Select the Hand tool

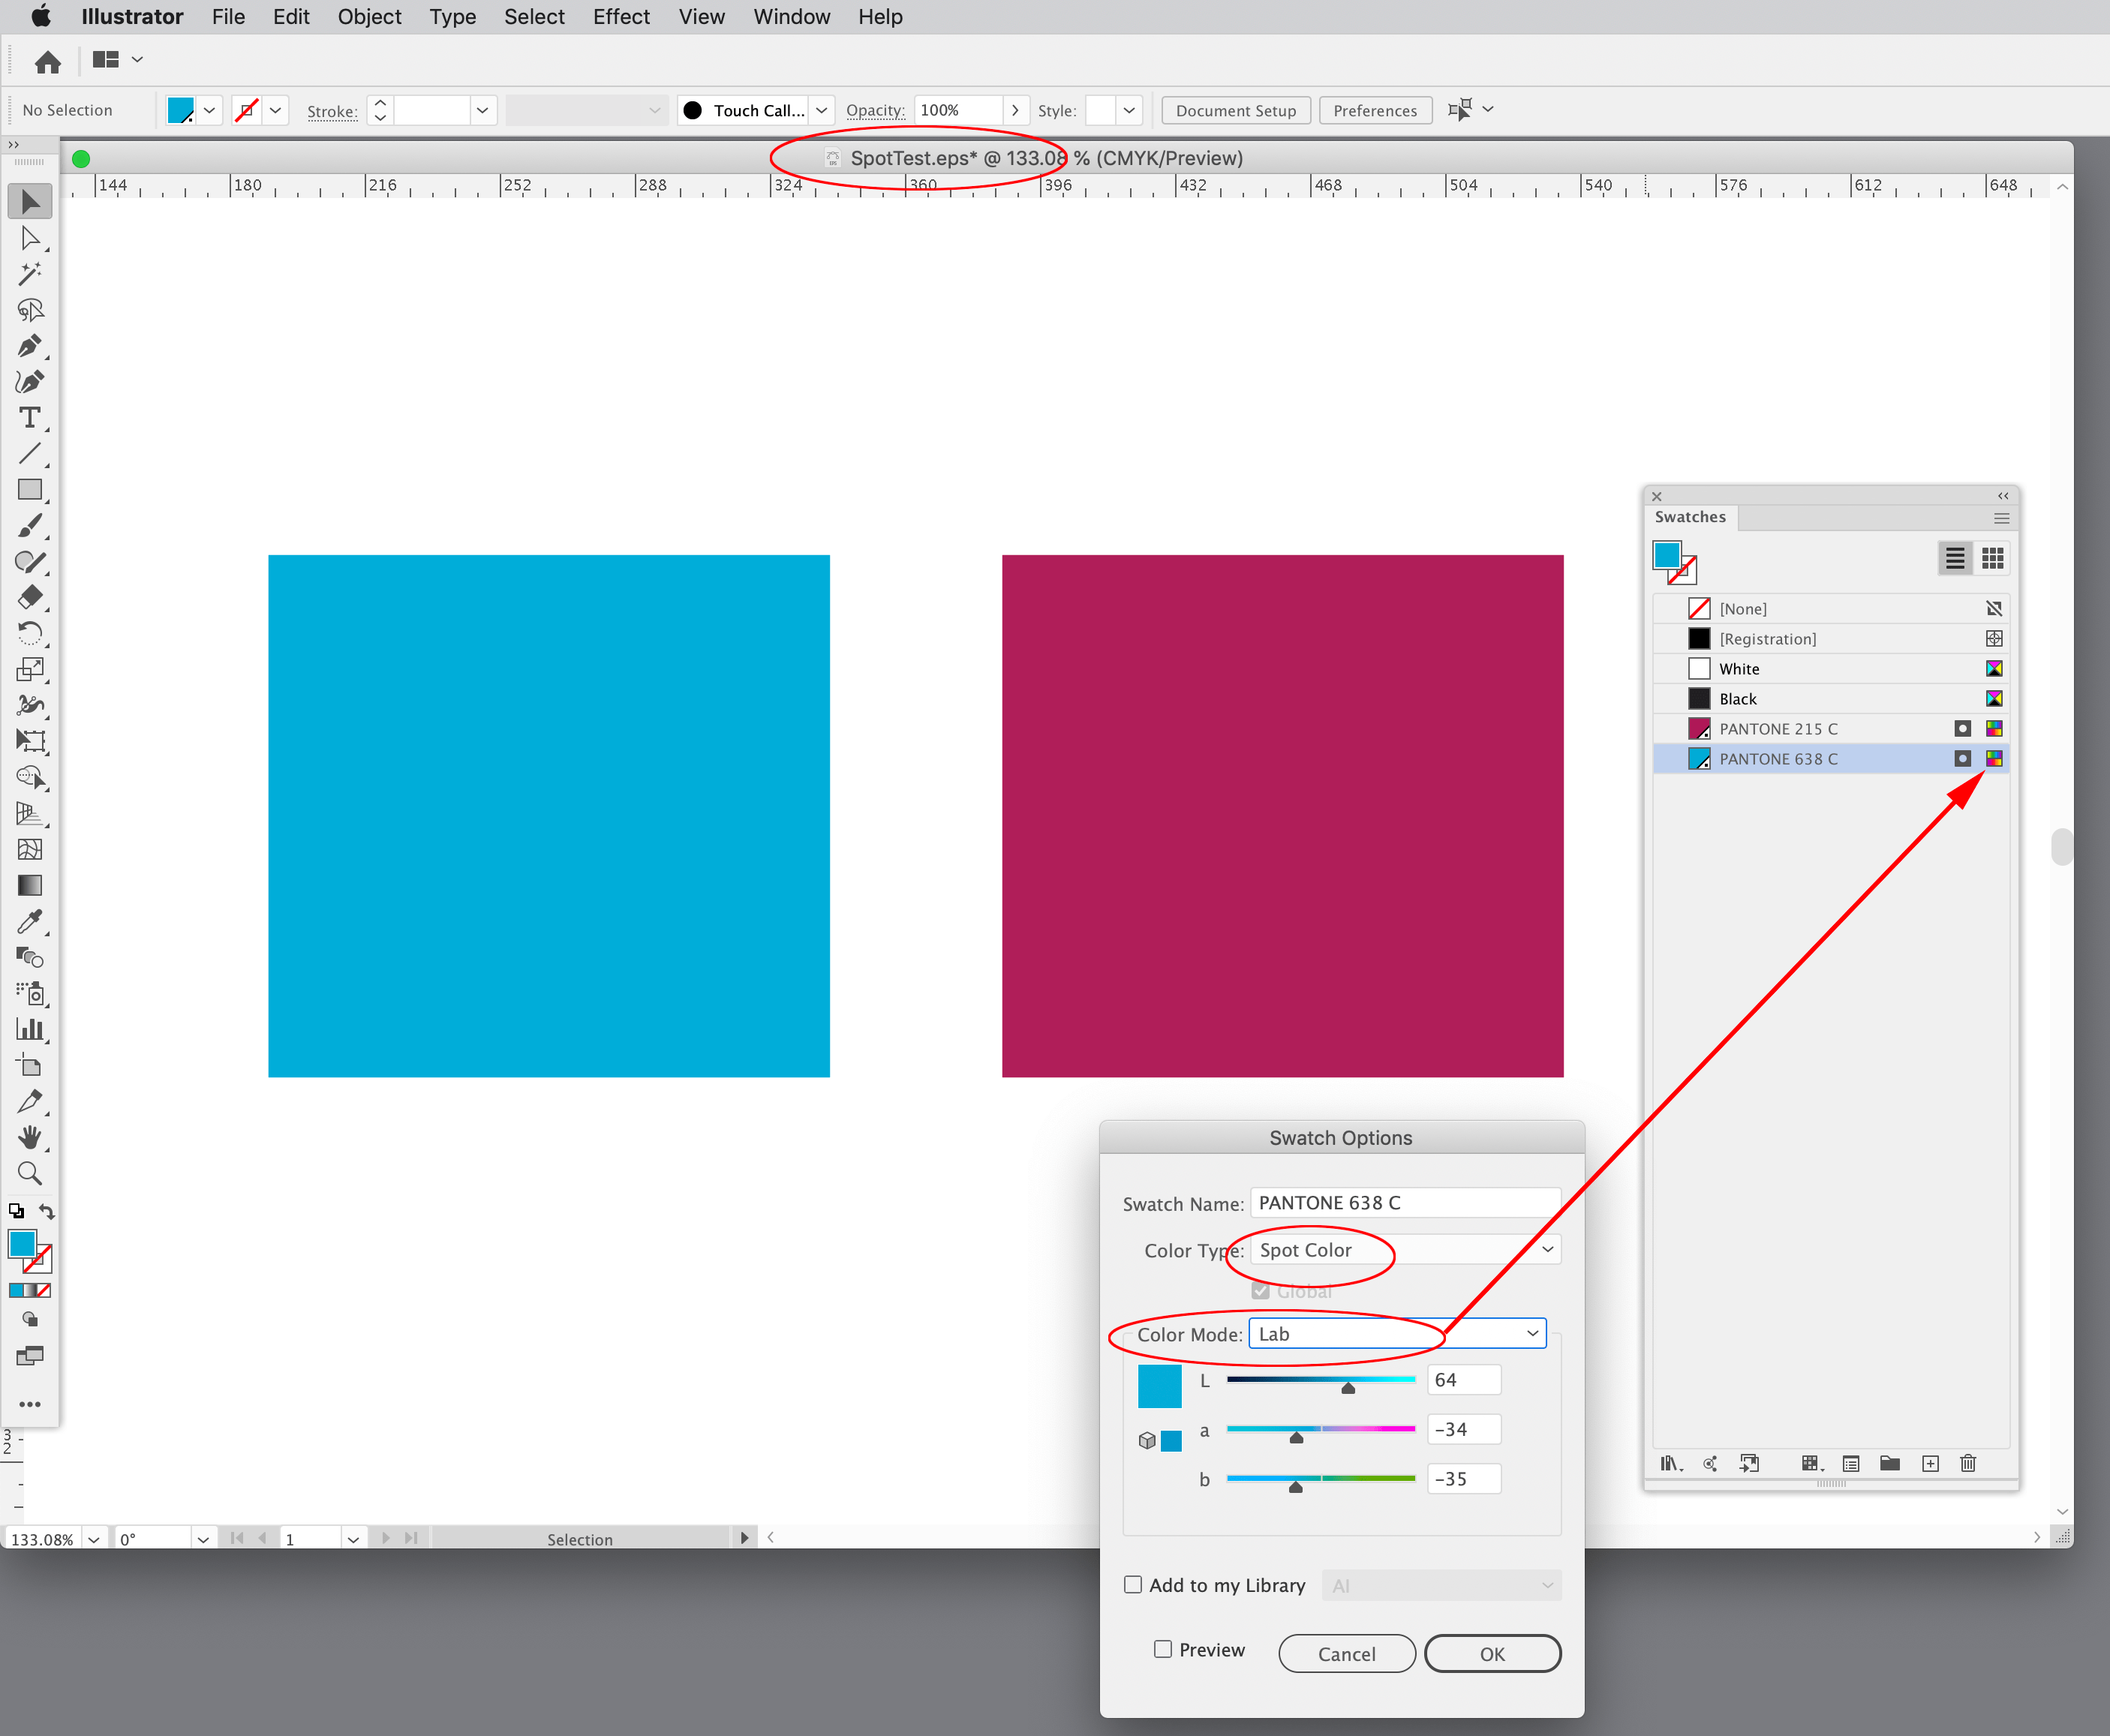click(x=30, y=1138)
